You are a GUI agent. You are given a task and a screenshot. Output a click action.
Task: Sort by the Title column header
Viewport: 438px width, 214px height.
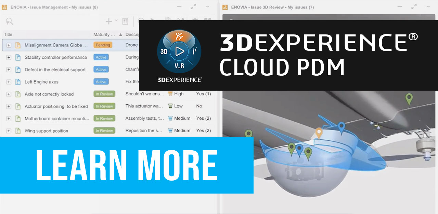pyautogui.click(x=8, y=34)
